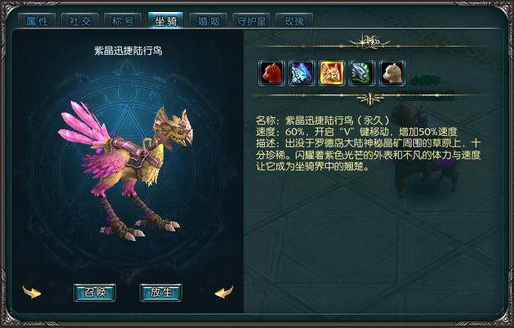Click the 召唤 button to summon mount
Image resolution: width=514 pixels, height=328 pixels.
[95, 293]
